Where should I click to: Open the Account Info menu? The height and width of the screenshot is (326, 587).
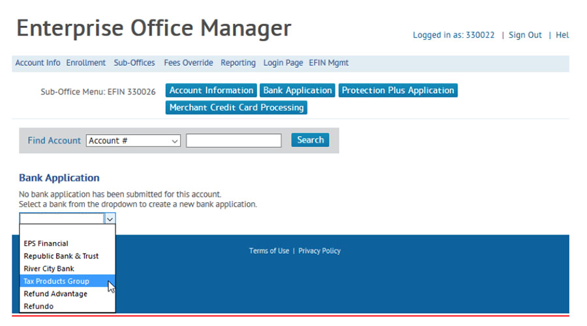(37, 62)
